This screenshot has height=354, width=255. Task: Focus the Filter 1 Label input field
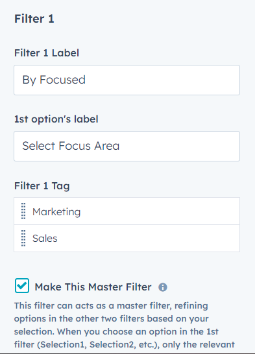[x=127, y=80]
